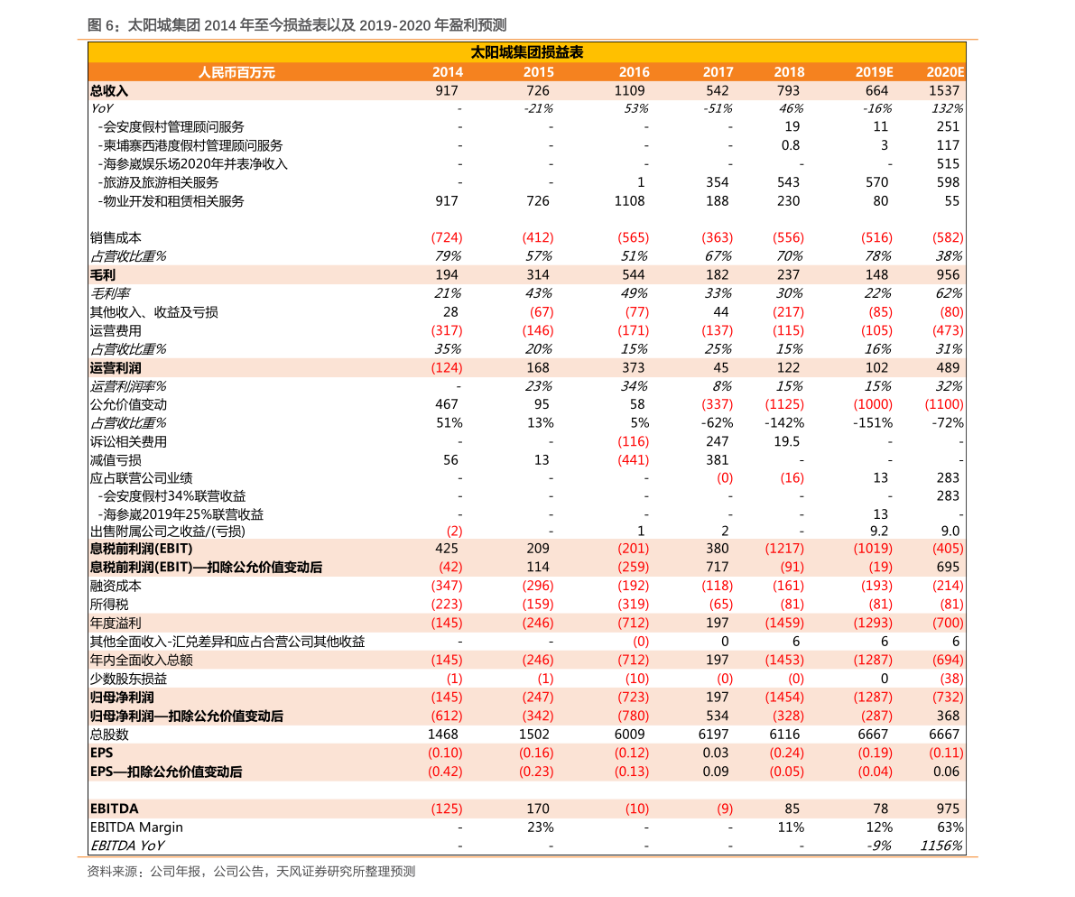Select the 2018 column header
The height and width of the screenshot is (897, 1075).
click(789, 72)
